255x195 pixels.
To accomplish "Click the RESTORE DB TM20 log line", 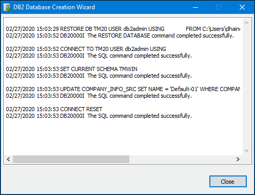I will click(x=123, y=29).
